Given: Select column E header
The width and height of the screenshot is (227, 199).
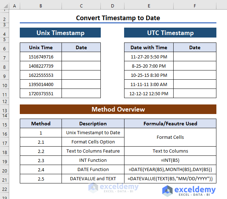Looking at the screenshot, I should [x=149, y=6].
